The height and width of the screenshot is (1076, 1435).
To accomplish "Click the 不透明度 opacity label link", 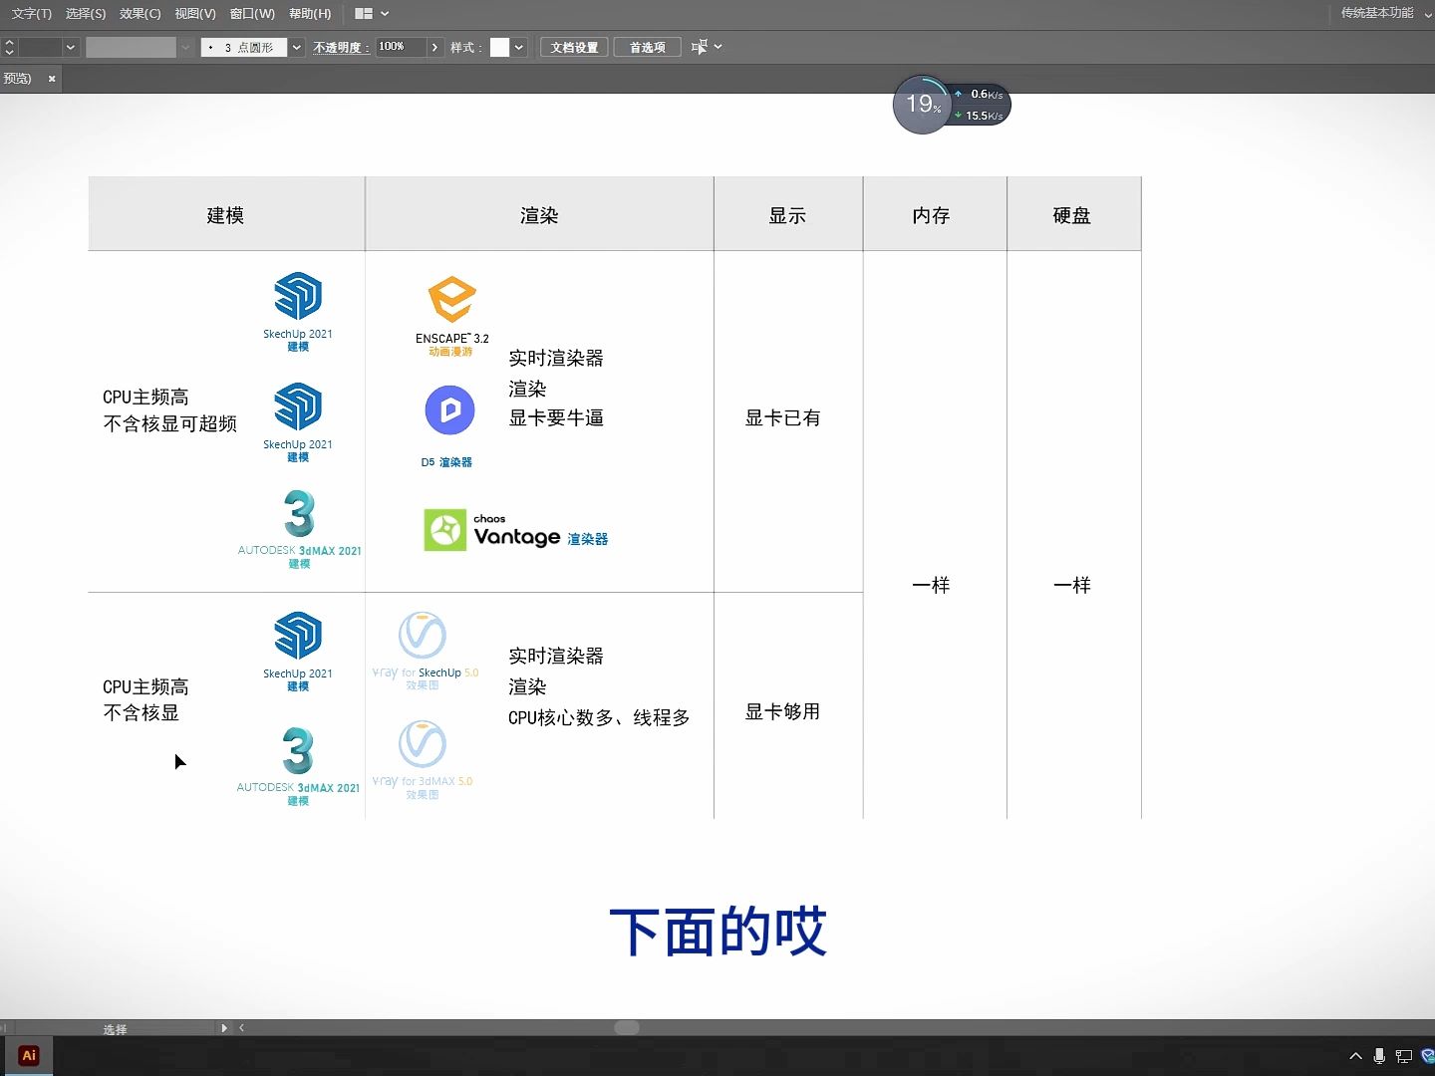I will point(341,47).
